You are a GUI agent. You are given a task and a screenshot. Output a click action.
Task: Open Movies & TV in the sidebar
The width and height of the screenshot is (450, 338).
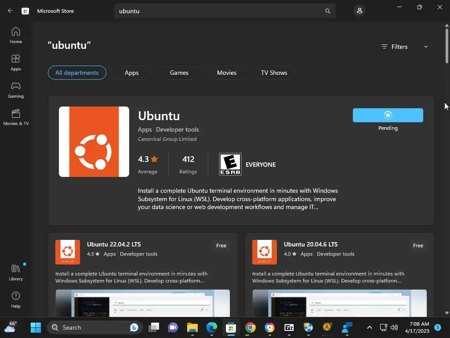pos(16,117)
